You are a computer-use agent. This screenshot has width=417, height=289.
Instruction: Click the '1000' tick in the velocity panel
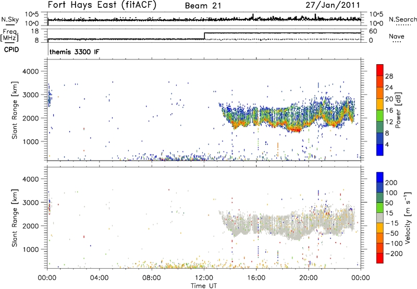tap(30, 249)
